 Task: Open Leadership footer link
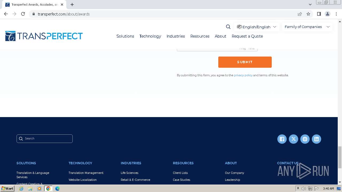click(x=232, y=180)
